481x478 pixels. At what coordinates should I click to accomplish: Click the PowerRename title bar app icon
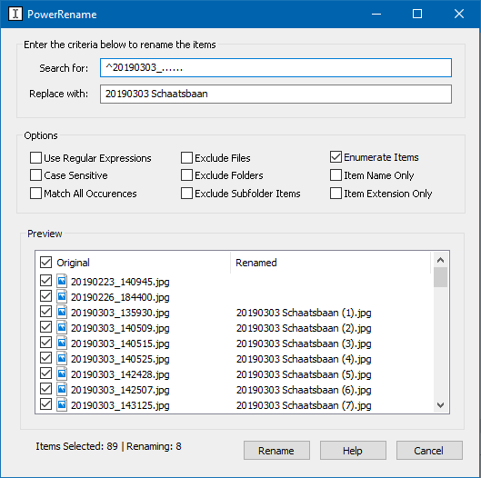[x=15, y=15]
